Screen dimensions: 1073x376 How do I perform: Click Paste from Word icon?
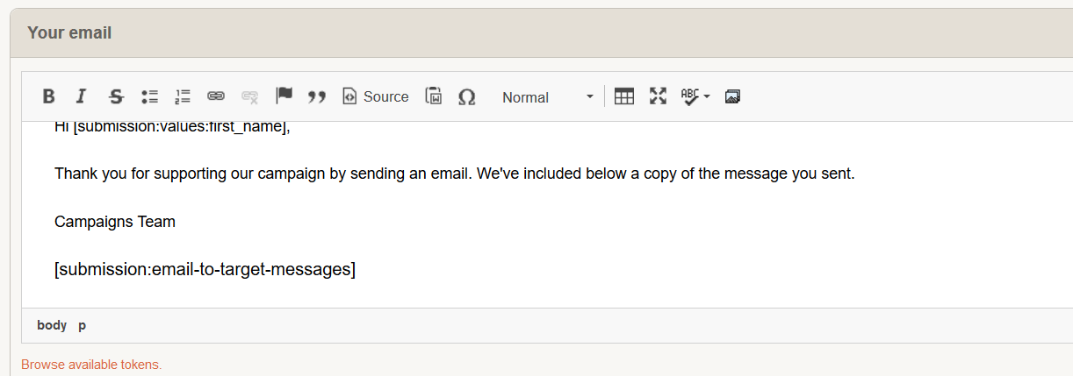click(434, 96)
